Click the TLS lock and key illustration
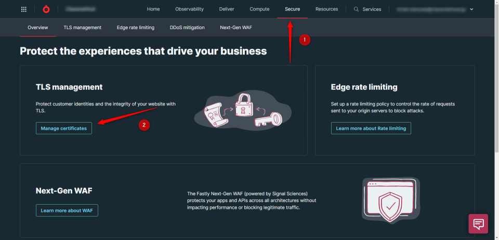The image size is (499, 240). (x=242, y=110)
